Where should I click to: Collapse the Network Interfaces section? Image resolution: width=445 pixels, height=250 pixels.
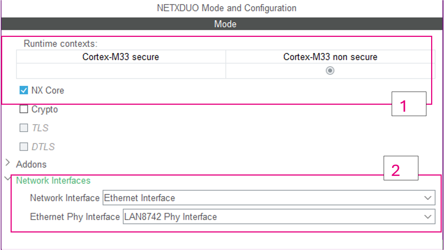[x=7, y=179]
